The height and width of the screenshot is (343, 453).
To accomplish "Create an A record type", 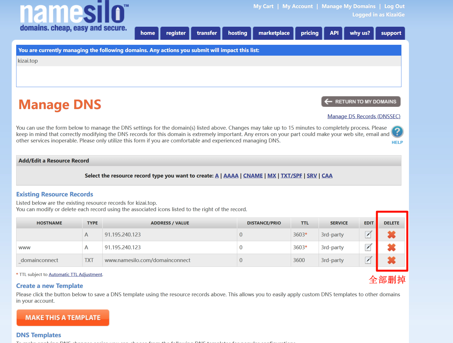I will tap(217, 176).
